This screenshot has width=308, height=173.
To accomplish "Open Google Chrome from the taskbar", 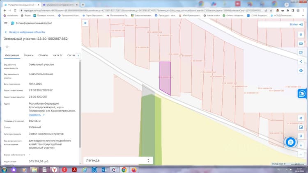I will point(124,170).
